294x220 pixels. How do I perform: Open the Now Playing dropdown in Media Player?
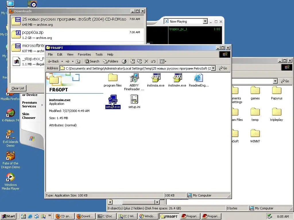pyautogui.click(x=205, y=21)
